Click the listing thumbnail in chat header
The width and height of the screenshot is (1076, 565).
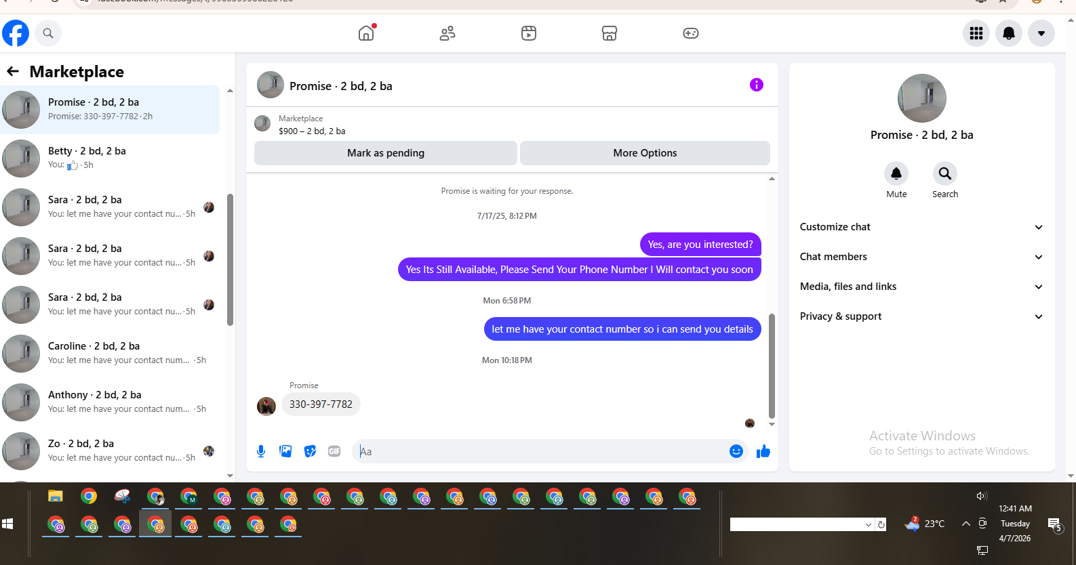(x=271, y=85)
